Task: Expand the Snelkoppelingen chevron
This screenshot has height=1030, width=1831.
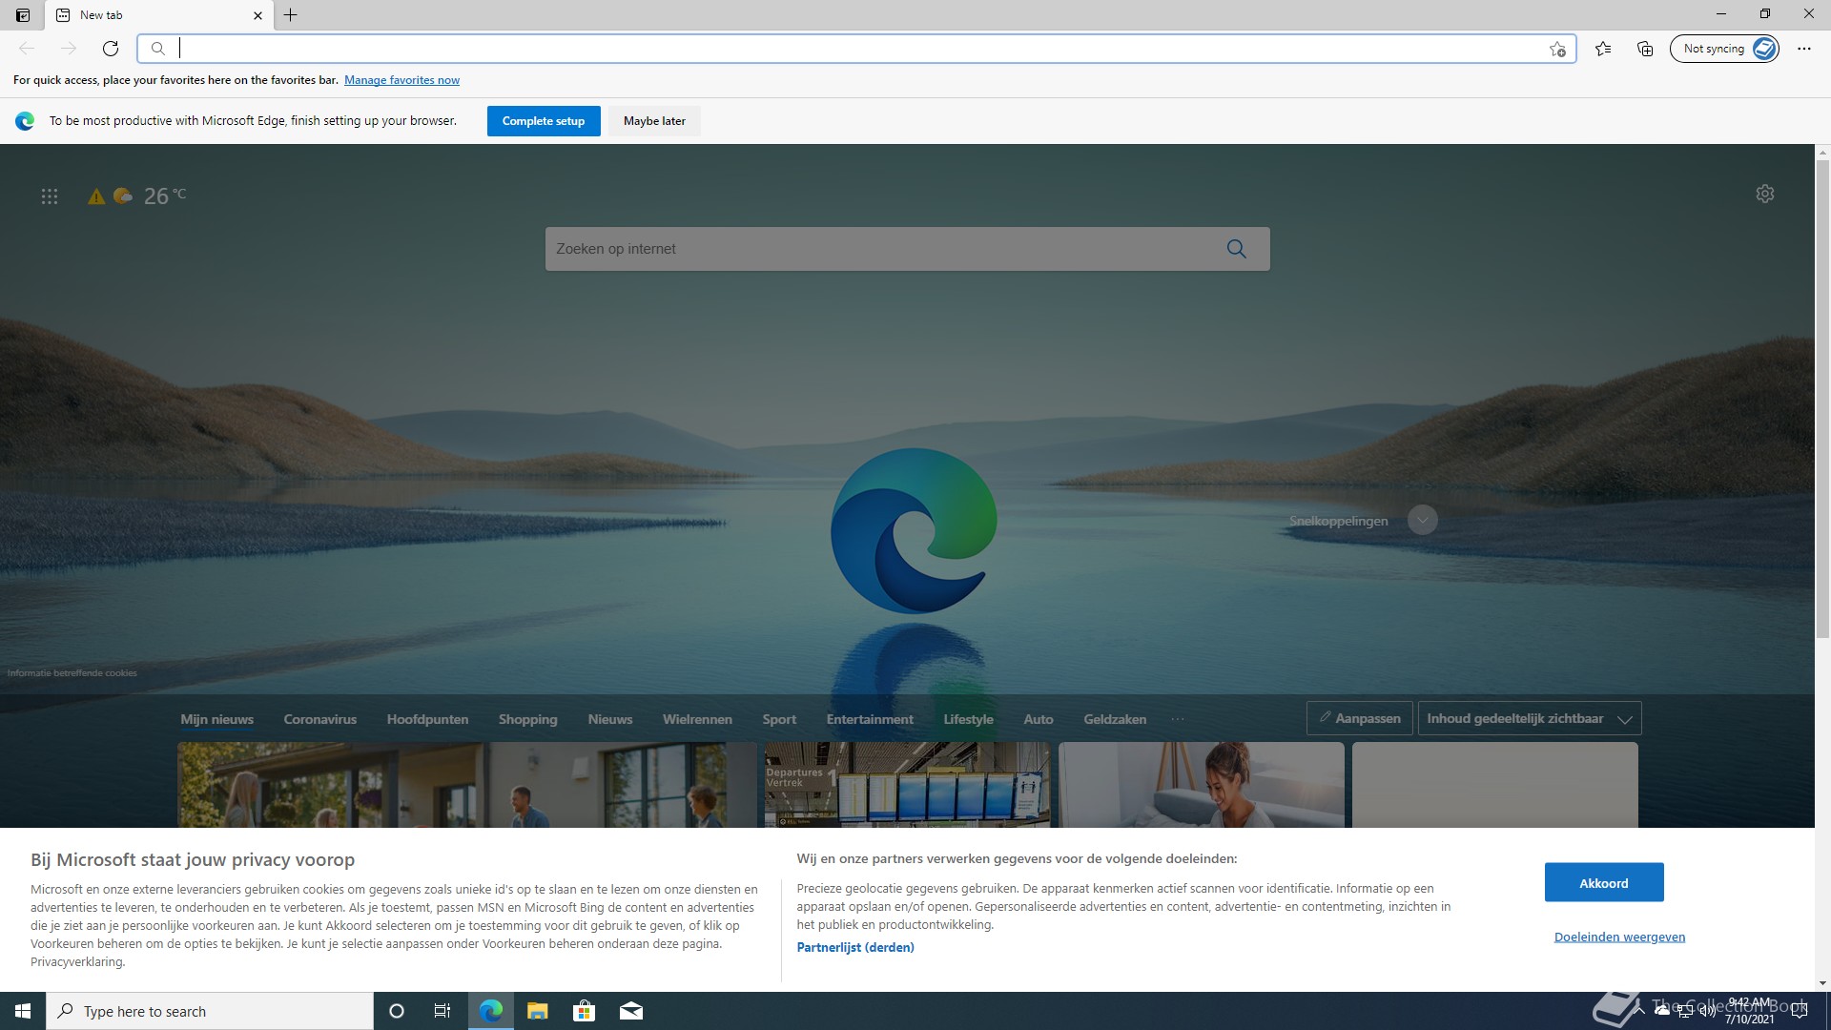Action: pyautogui.click(x=1423, y=520)
